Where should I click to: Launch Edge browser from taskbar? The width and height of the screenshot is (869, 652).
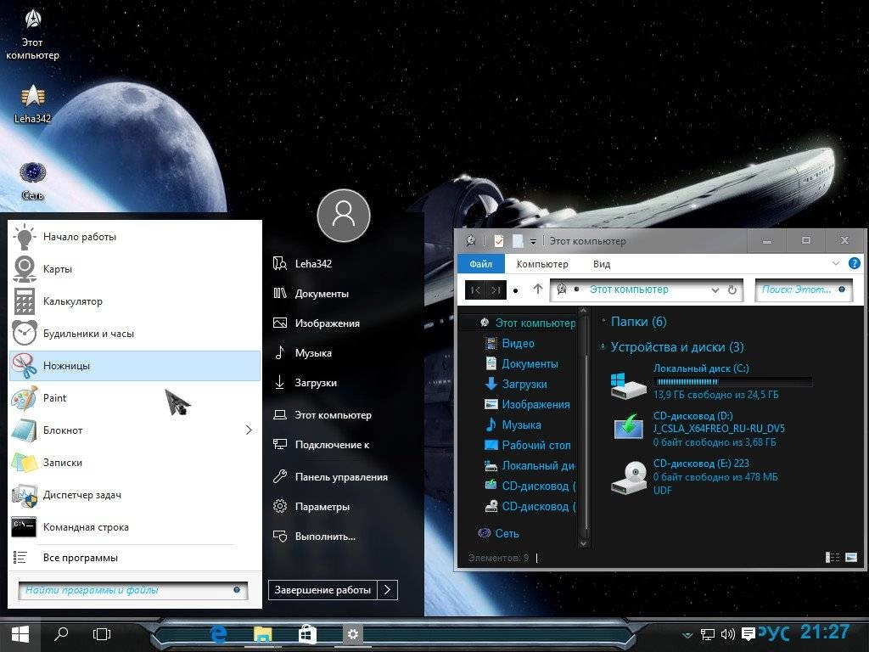tap(219, 633)
